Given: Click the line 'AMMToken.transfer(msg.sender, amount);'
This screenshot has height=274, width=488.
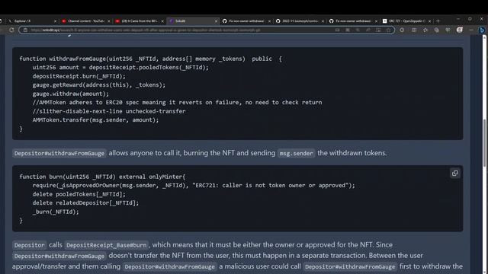Looking at the screenshot, I should point(95,119).
